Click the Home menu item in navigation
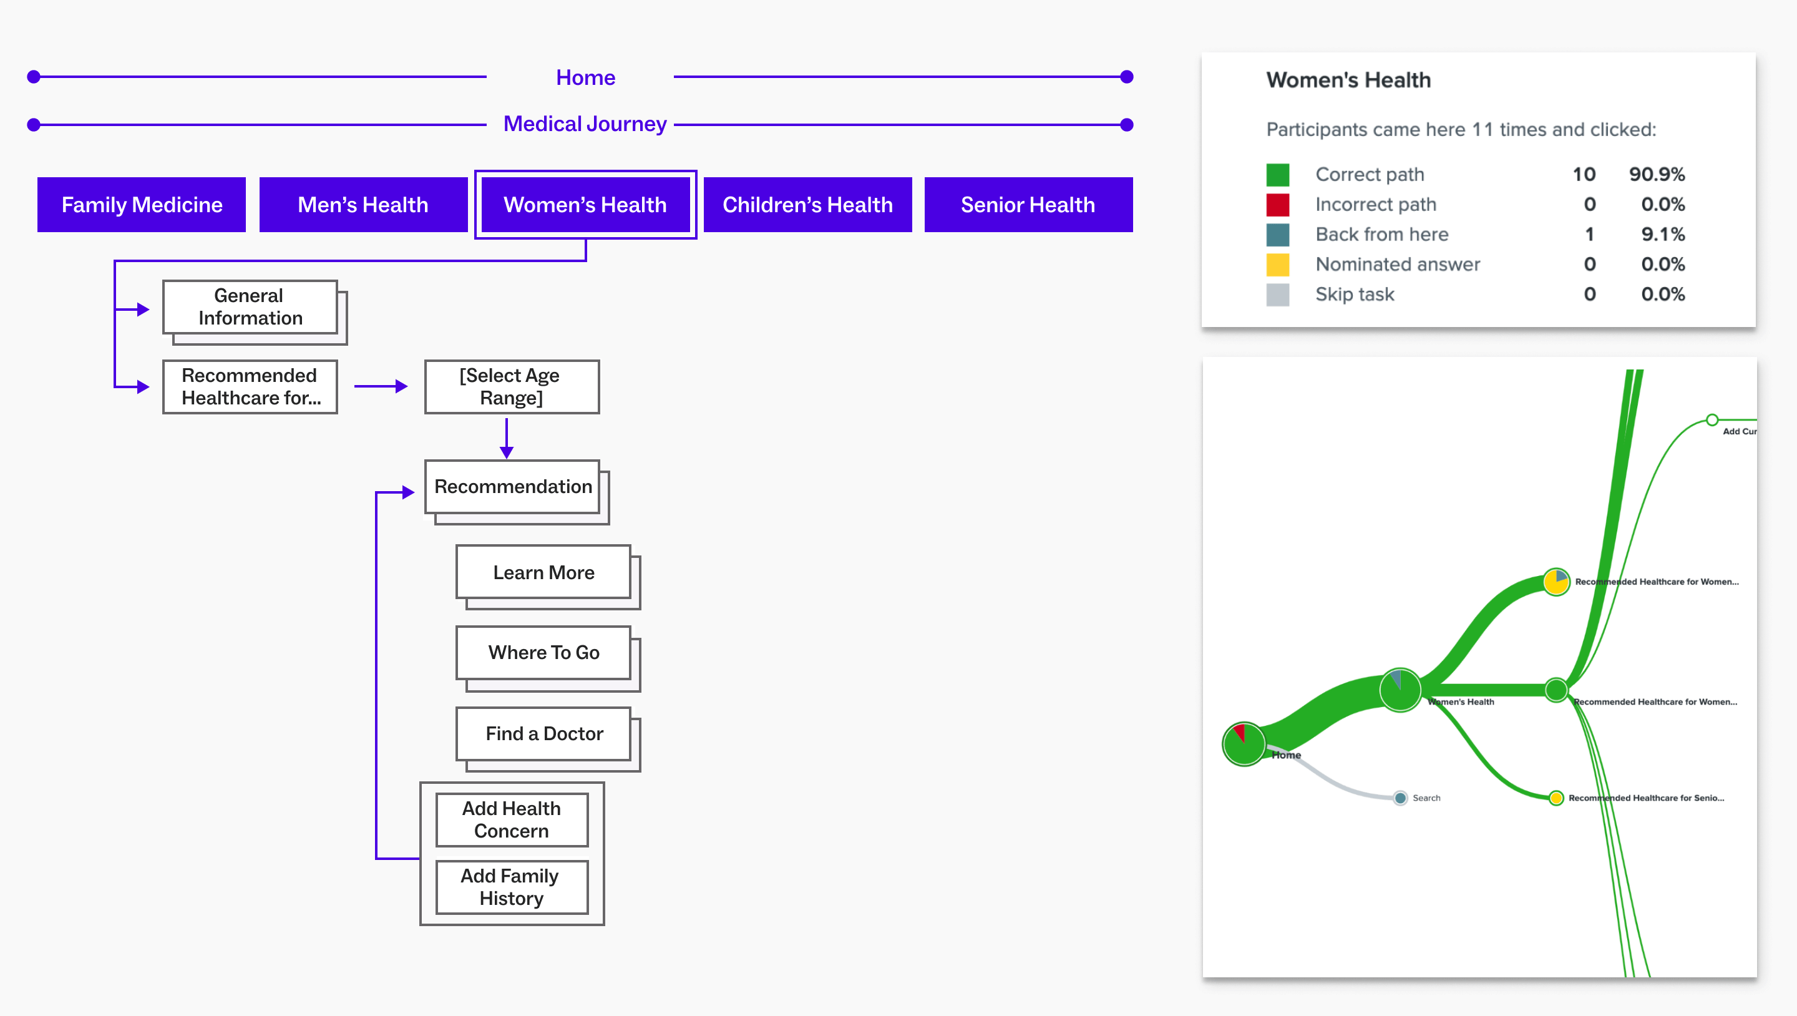Viewport: 1797px width, 1016px height. pyautogui.click(x=584, y=78)
